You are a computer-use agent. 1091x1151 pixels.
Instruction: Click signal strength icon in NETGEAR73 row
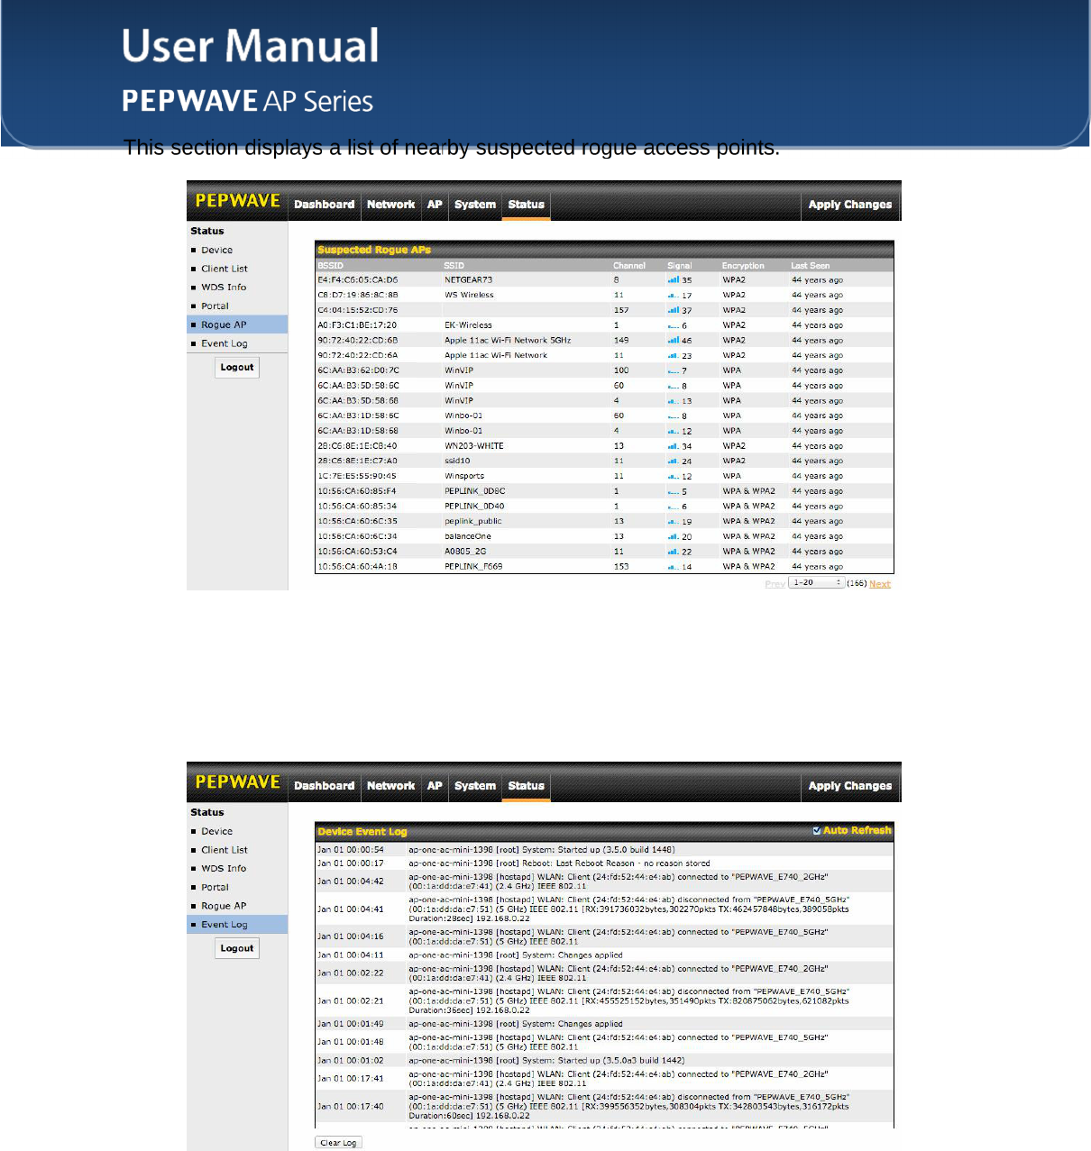click(674, 279)
